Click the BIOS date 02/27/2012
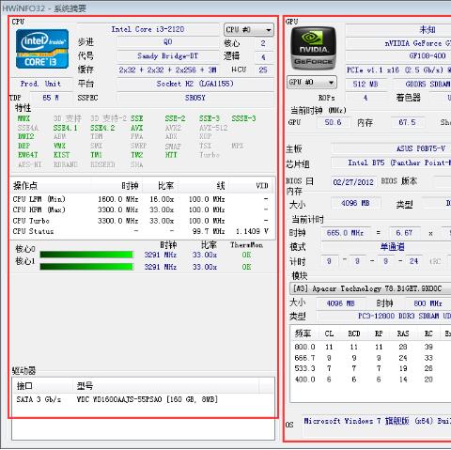This screenshot has width=451, height=450. pos(353,182)
